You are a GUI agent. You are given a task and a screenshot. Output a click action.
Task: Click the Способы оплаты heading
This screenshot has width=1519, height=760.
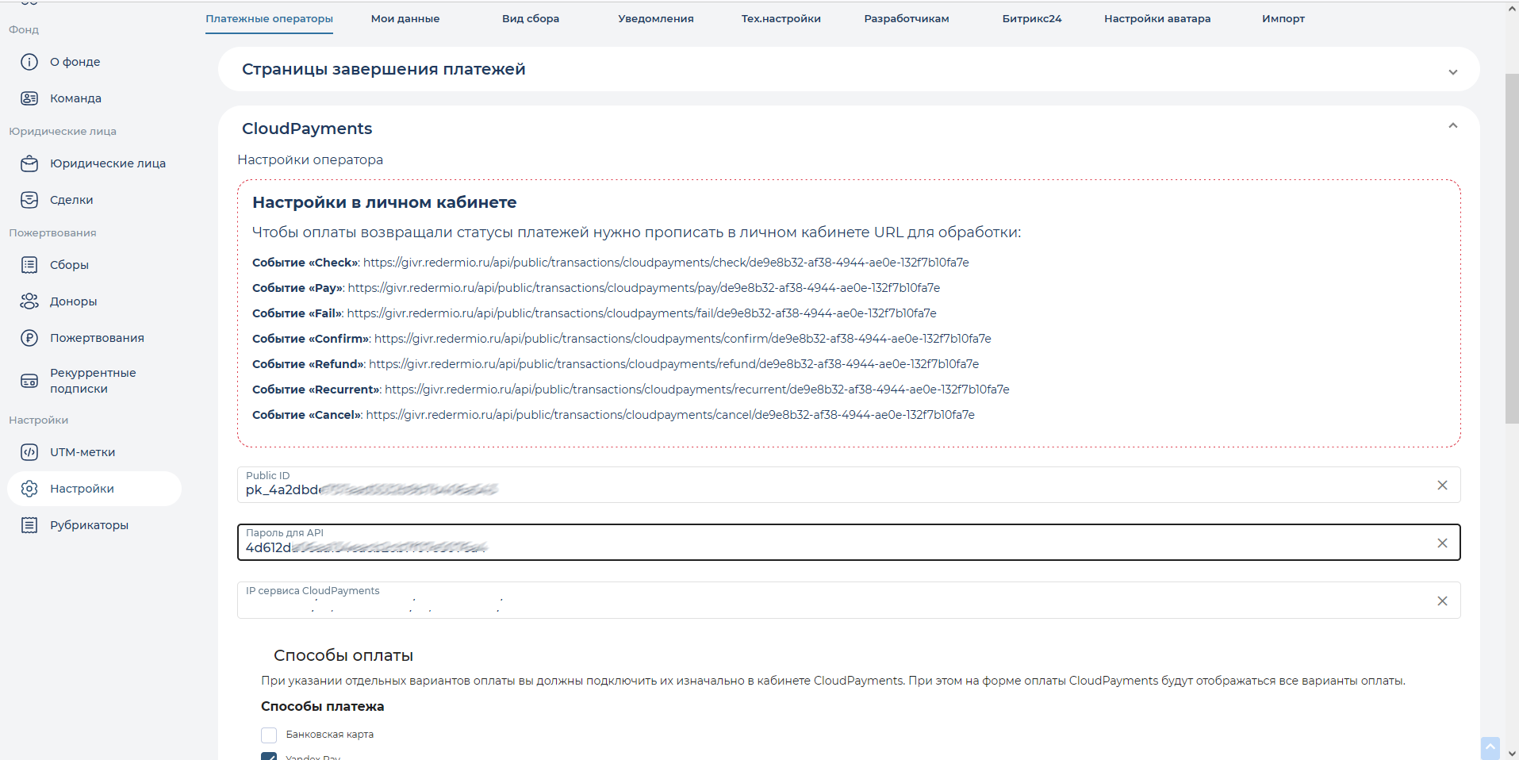coord(343,655)
